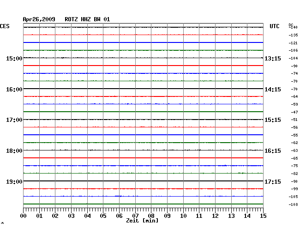Viewport: 300px width, 228px height.
Task: Click minute tick label 01
Action: coord(39,216)
